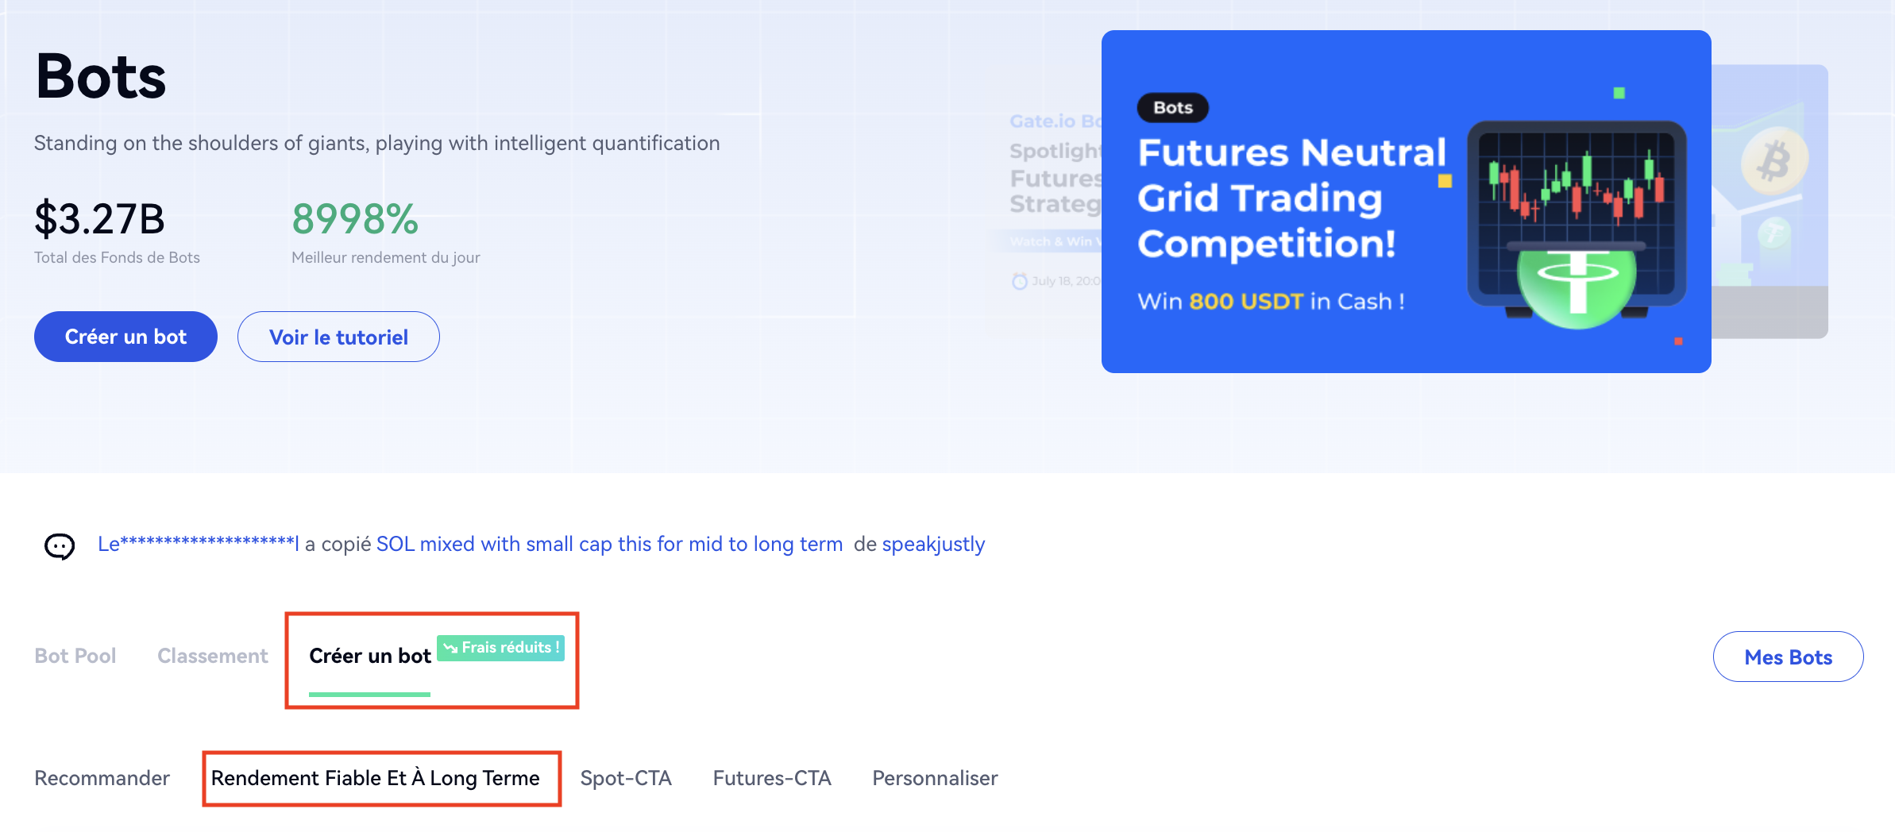Open the SOL mixed with small cap link
The width and height of the screenshot is (1895, 832).
coord(609,544)
